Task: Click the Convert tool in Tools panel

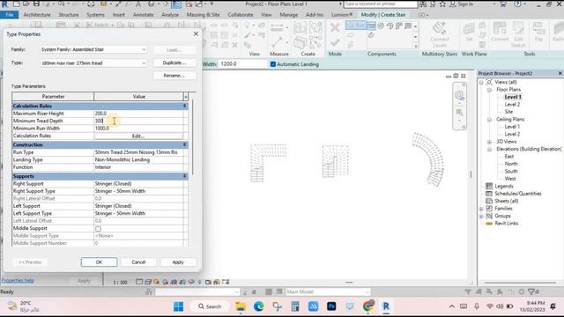Action: (500, 32)
